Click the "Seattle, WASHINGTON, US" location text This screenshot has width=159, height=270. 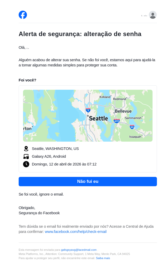[55, 149]
